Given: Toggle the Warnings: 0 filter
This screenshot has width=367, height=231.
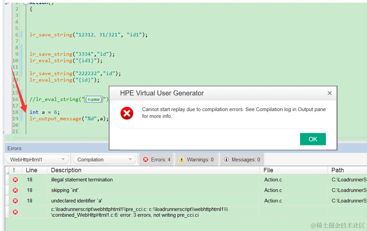Looking at the screenshot, I should (x=196, y=160).
